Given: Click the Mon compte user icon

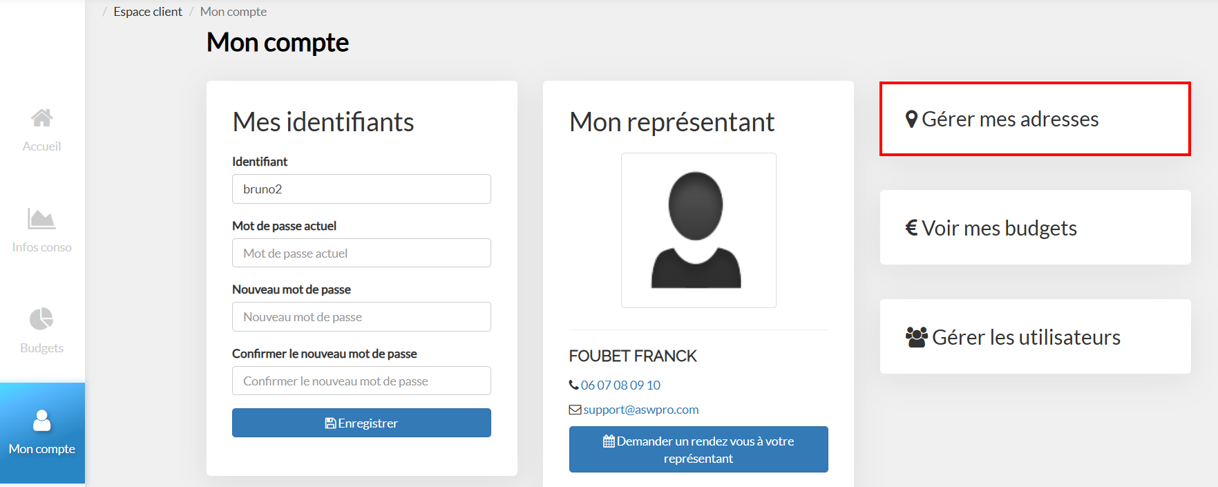Looking at the screenshot, I should tap(42, 420).
